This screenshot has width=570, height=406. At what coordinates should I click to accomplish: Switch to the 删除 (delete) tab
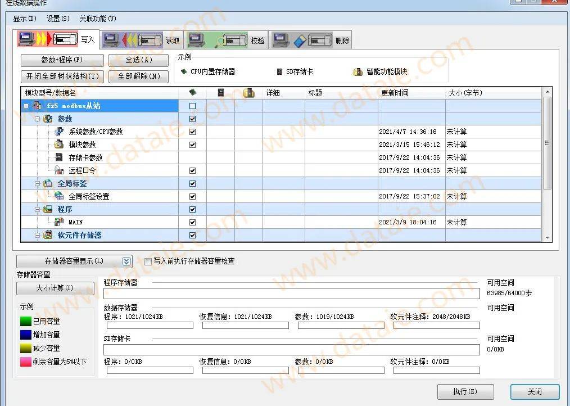[x=311, y=40]
